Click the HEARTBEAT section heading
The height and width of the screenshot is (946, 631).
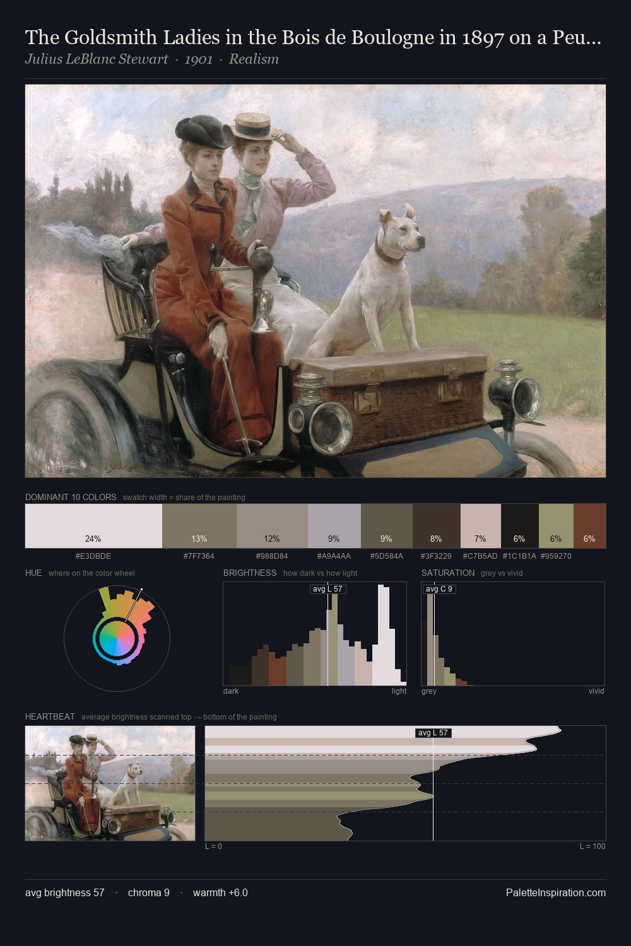pyautogui.click(x=50, y=716)
